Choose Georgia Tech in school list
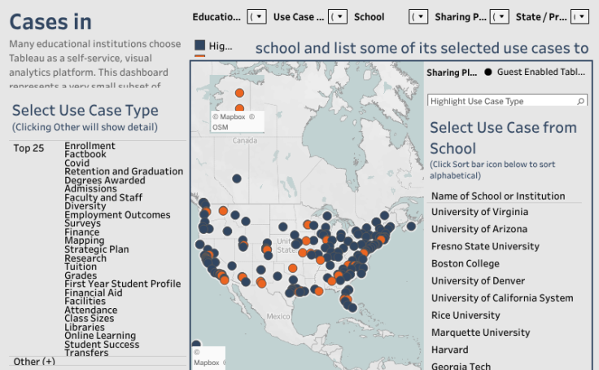 pyautogui.click(x=461, y=366)
